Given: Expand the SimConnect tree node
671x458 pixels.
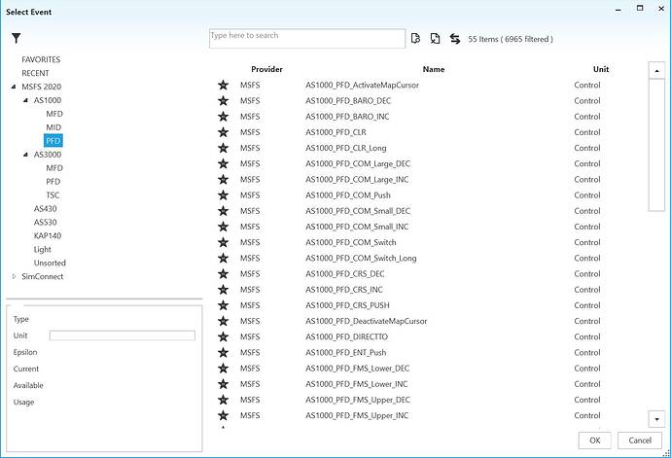Looking at the screenshot, I should click(x=14, y=276).
